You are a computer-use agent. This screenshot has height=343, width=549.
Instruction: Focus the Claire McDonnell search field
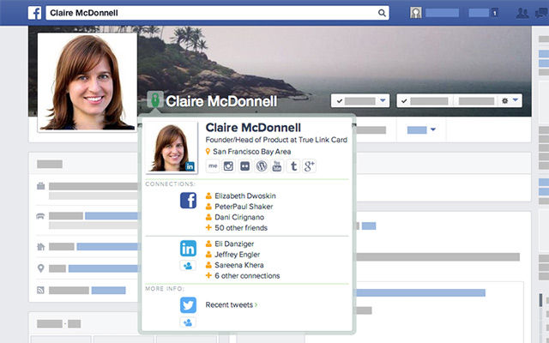[x=217, y=13]
